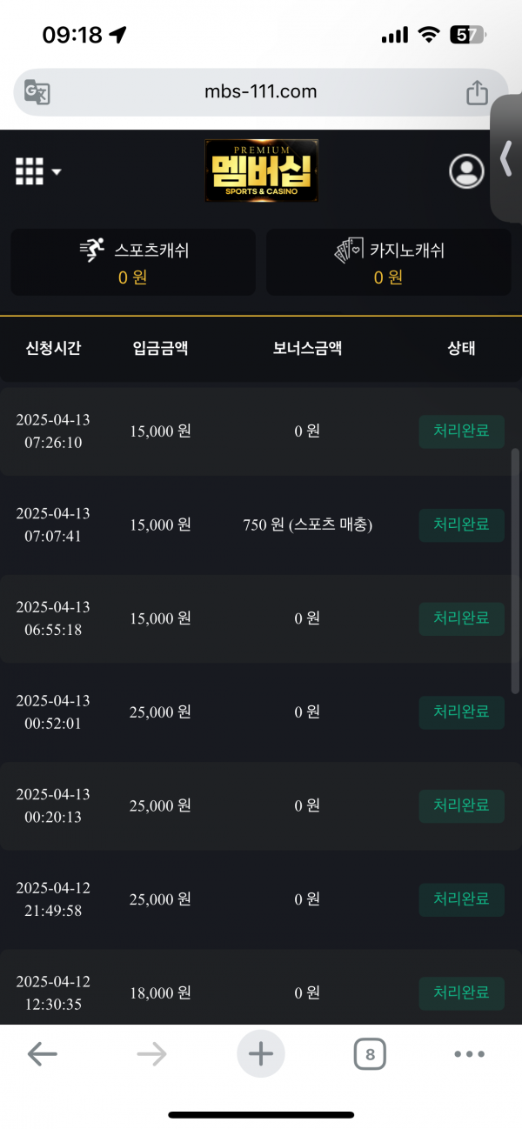
Task: Click the 신청시간 column header
Action: pos(53,349)
